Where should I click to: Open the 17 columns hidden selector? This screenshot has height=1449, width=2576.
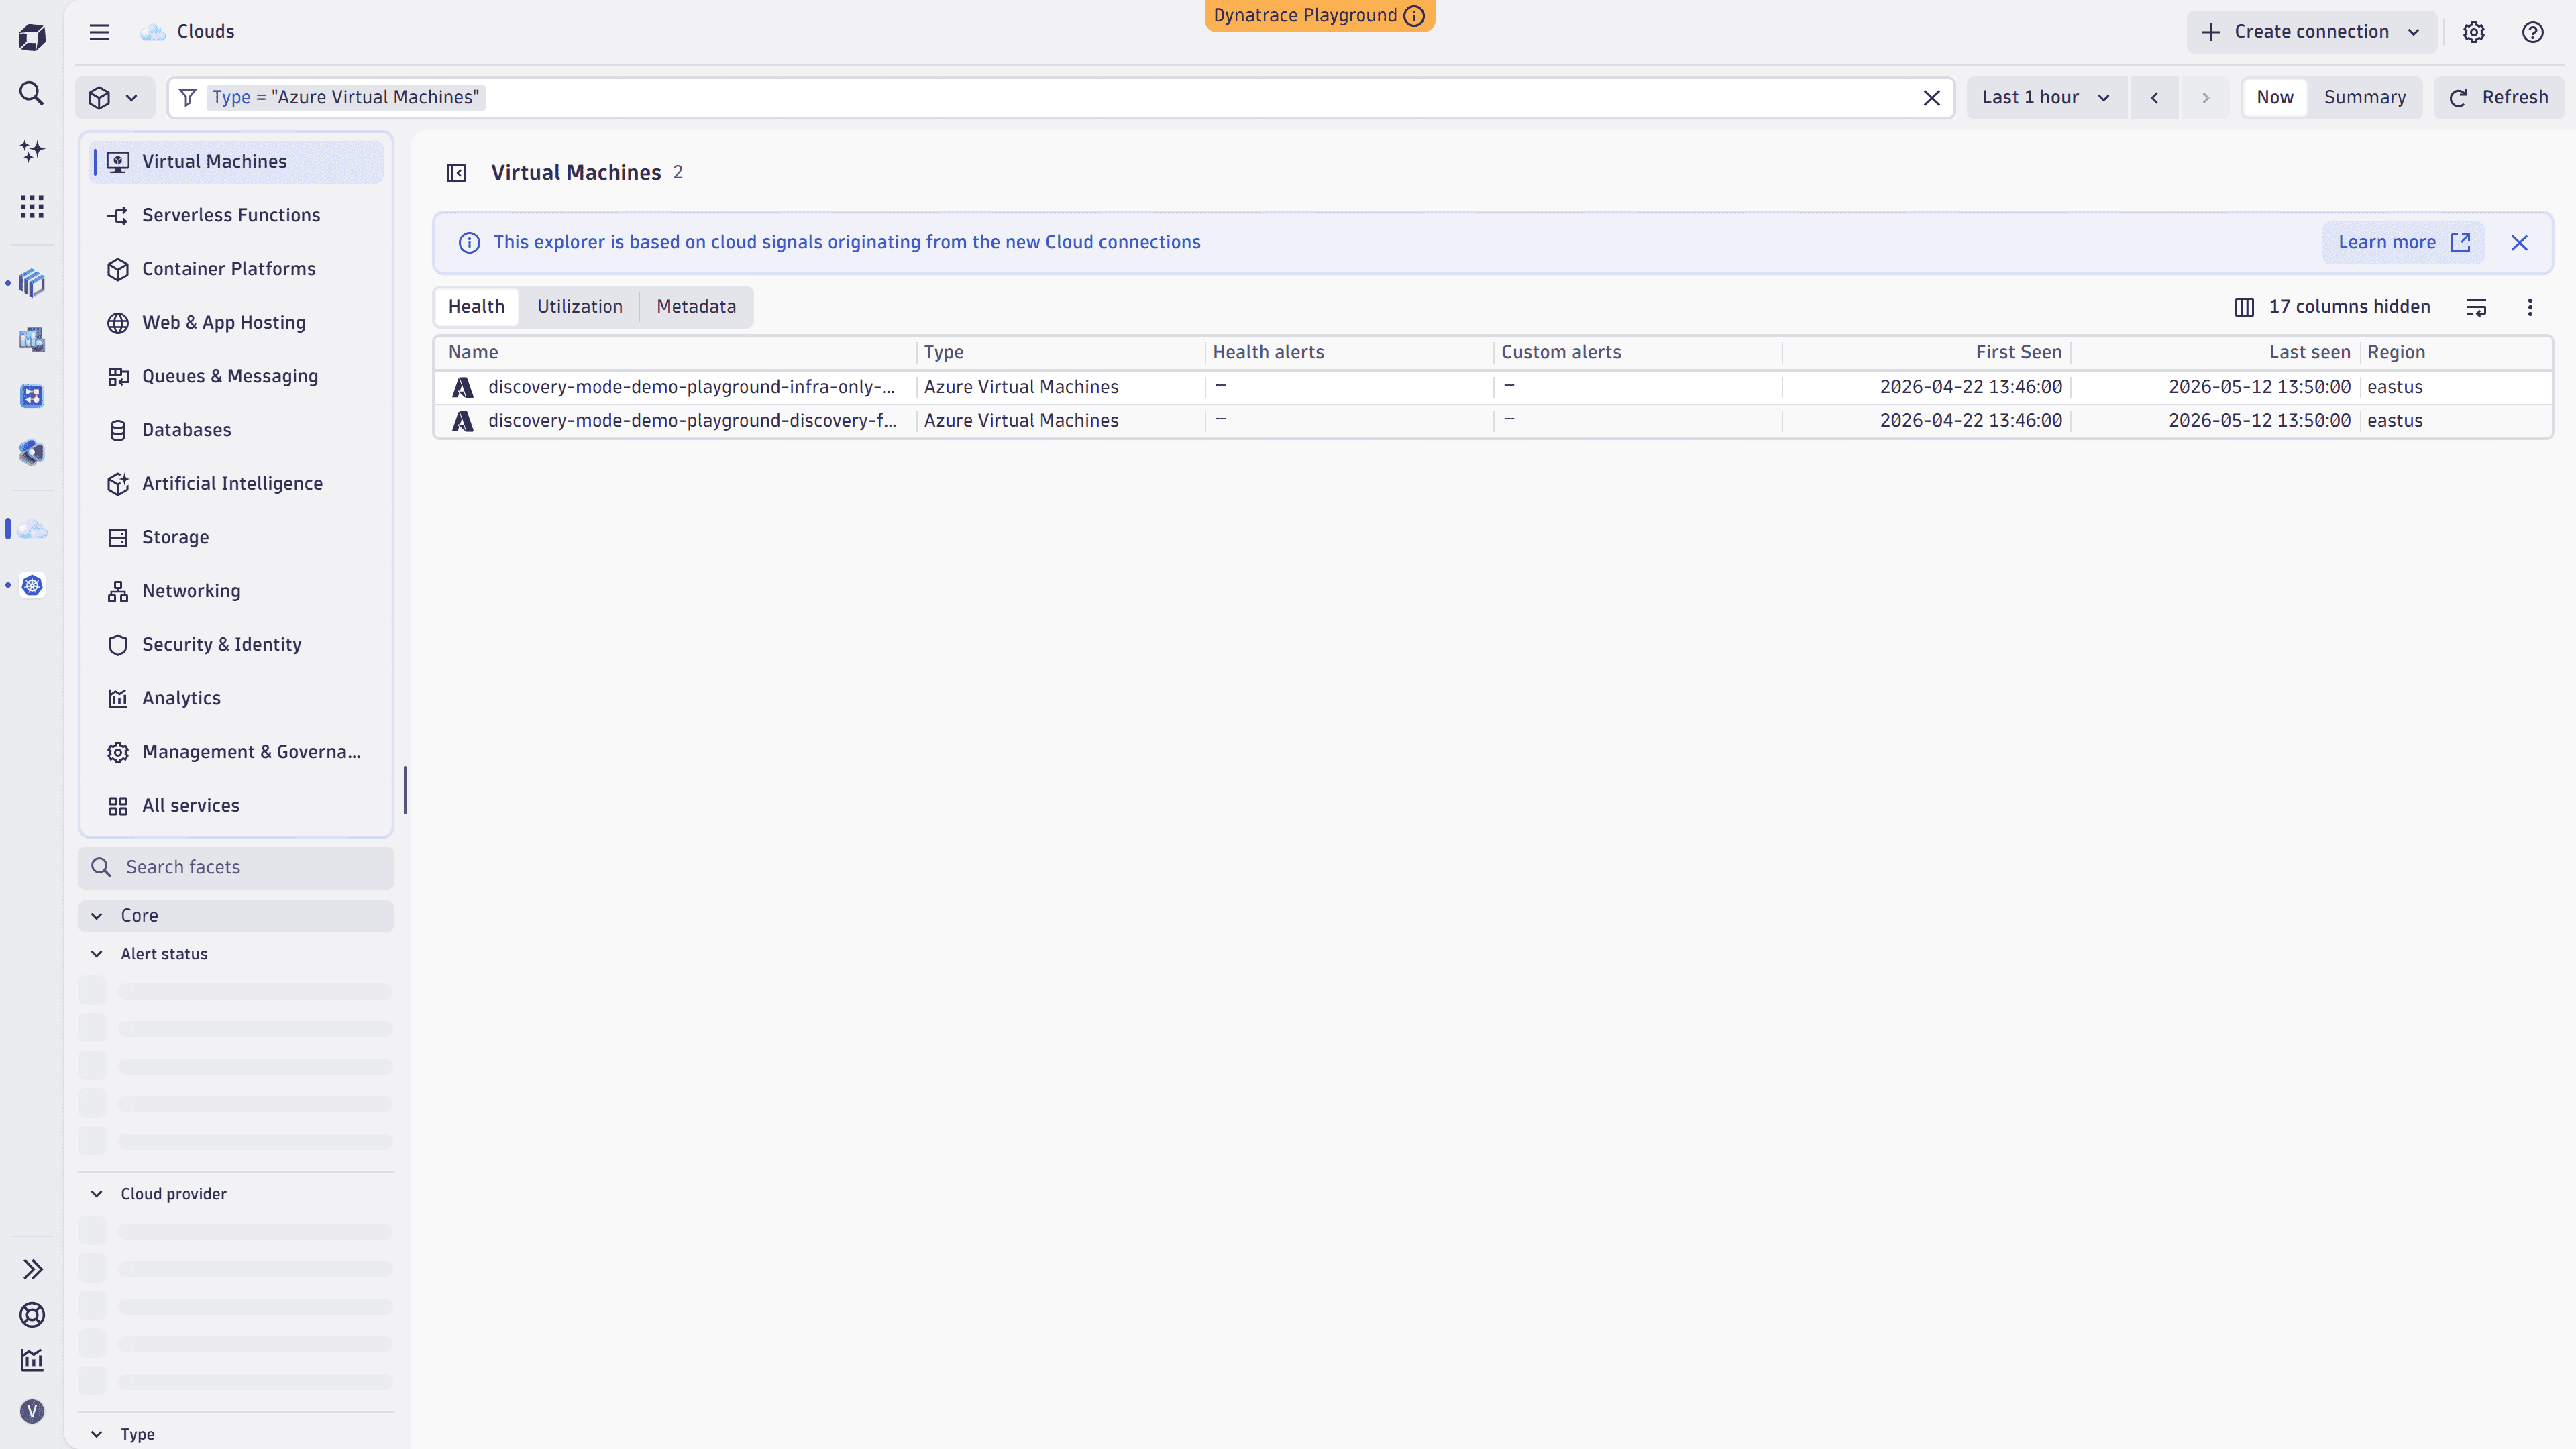point(2332,307)
